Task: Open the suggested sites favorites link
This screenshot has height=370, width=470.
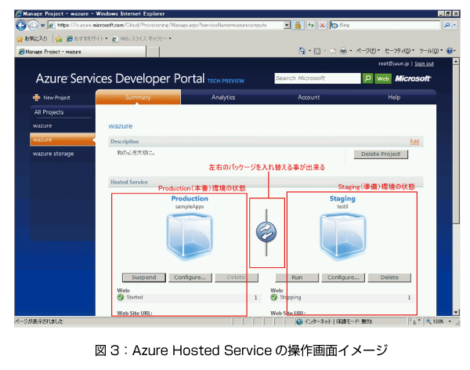Action: click(87, 38)
